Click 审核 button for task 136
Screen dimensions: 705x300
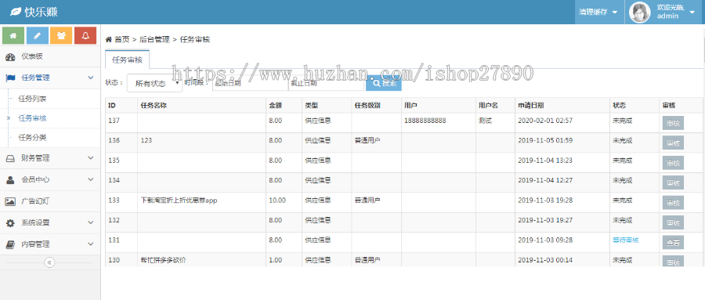[x=673, y=143]
